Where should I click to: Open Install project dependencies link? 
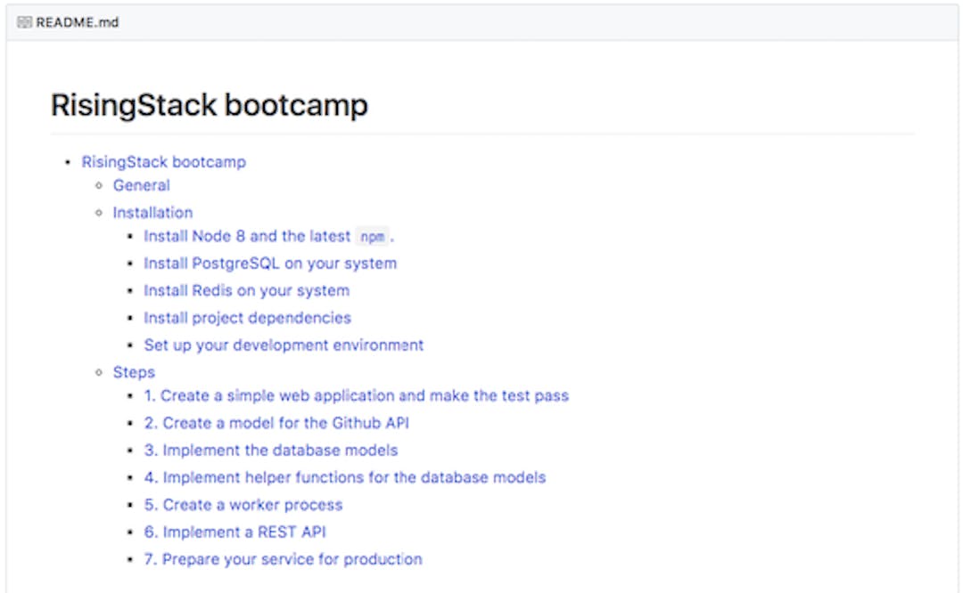click(247, 318)
